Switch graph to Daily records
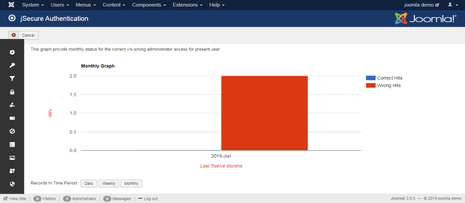This screenshot has width=465, height=203. 89,183
